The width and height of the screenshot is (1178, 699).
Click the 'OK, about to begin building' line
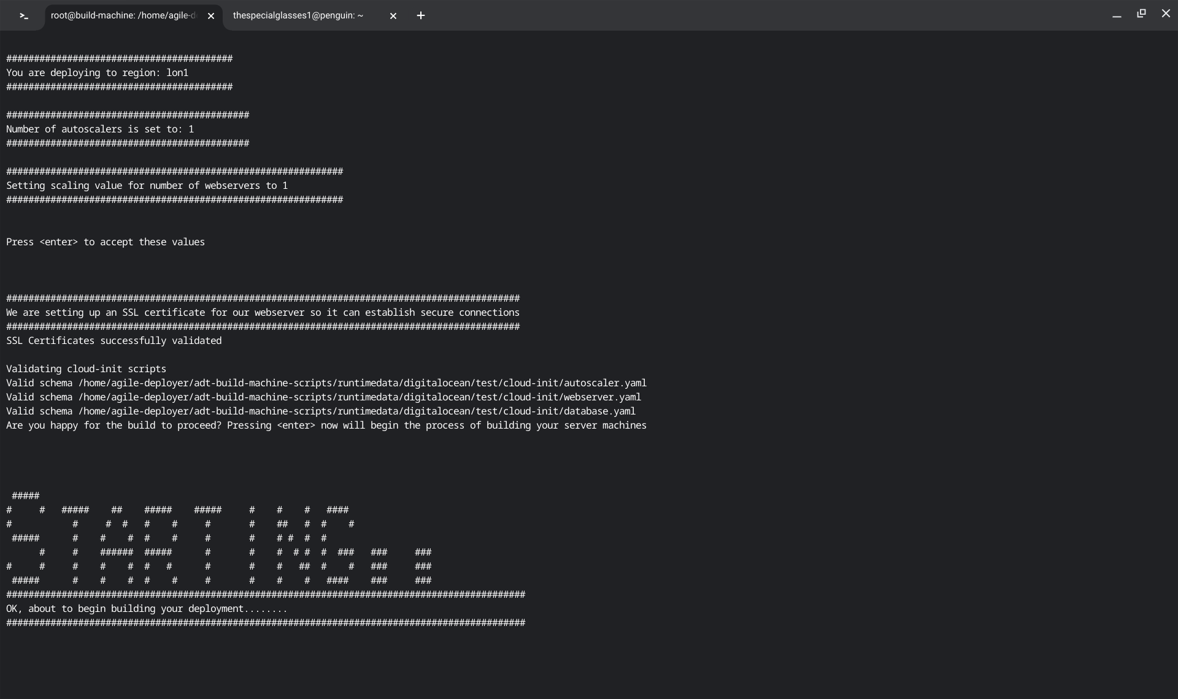pos(147,609)
